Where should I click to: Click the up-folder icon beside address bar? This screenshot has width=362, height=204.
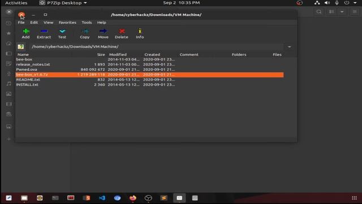[x=21, y=46]
